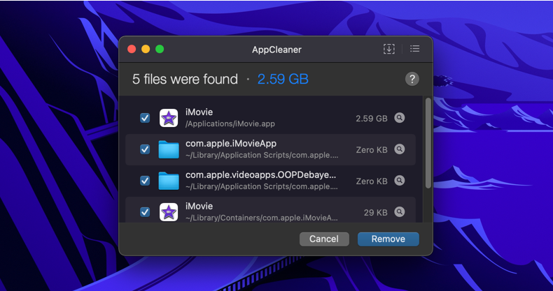Click the com.apple.videoapps.OOPDebaye folder icon
553x291 pixels.
point(169,181)
